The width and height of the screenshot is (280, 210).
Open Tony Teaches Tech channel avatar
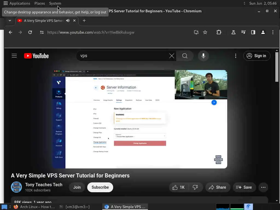(x=16, y=187)
